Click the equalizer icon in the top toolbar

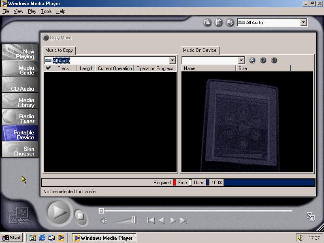(207, 23)
